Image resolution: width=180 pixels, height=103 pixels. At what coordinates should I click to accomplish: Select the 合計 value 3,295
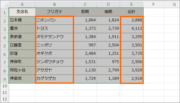coord(131,37)
